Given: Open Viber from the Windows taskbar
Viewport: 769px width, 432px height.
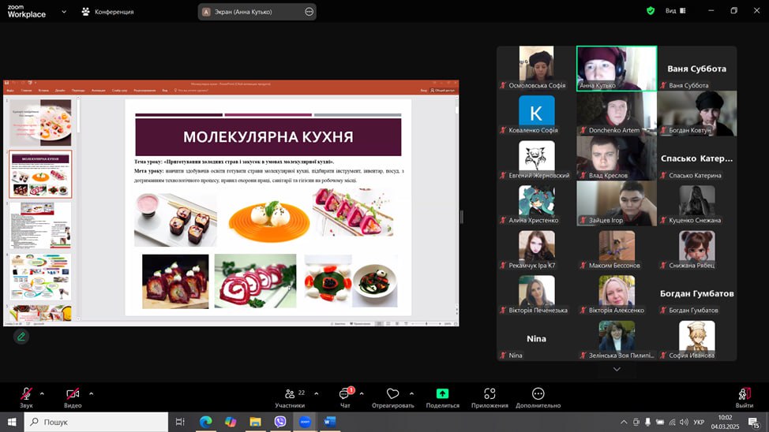Looking at the screenshot, I should (x=279, y=422).
